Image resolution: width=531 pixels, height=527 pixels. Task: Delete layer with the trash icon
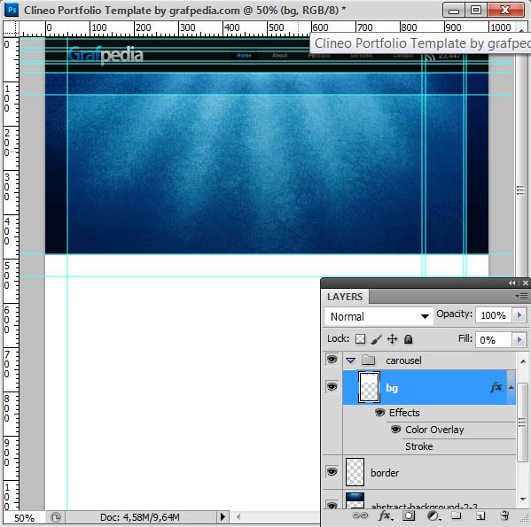[504, 515]
